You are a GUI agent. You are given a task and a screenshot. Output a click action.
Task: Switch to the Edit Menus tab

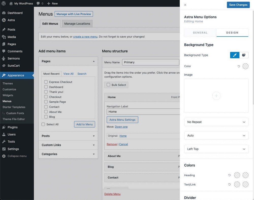coord(50,24)
